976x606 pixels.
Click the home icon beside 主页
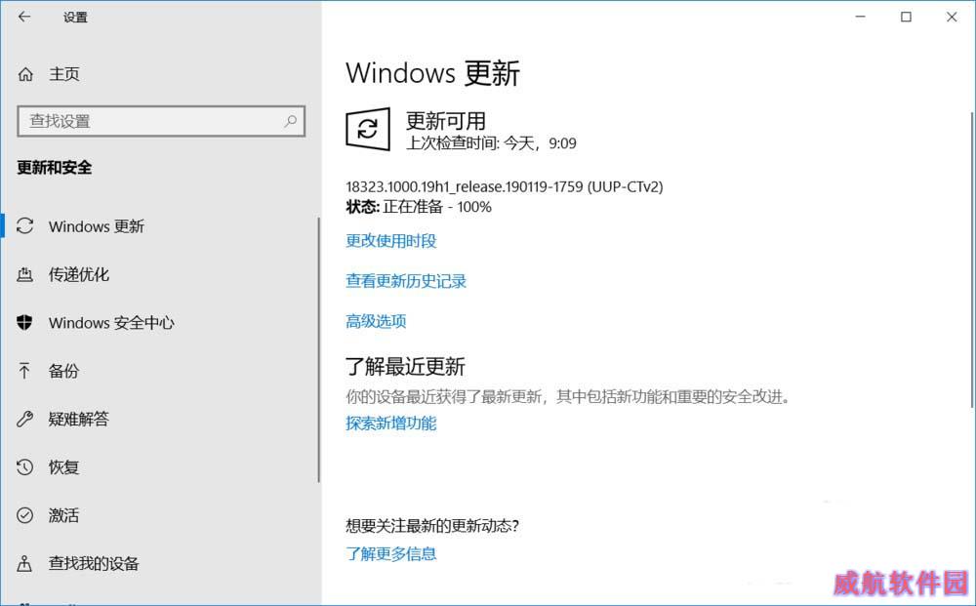(x=25, y=75)
